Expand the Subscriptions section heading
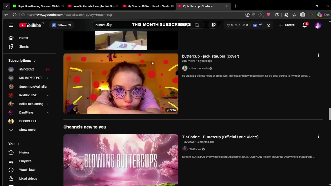The image size is (331, 186). click(22, 61)
